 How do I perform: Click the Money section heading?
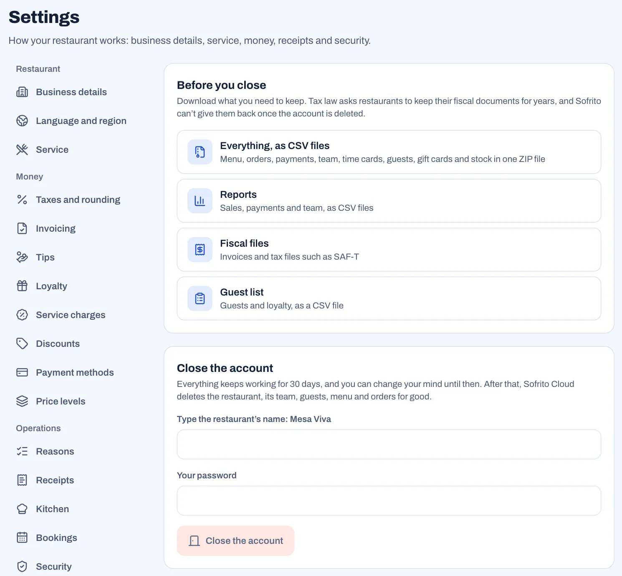(x=30, y=177)
